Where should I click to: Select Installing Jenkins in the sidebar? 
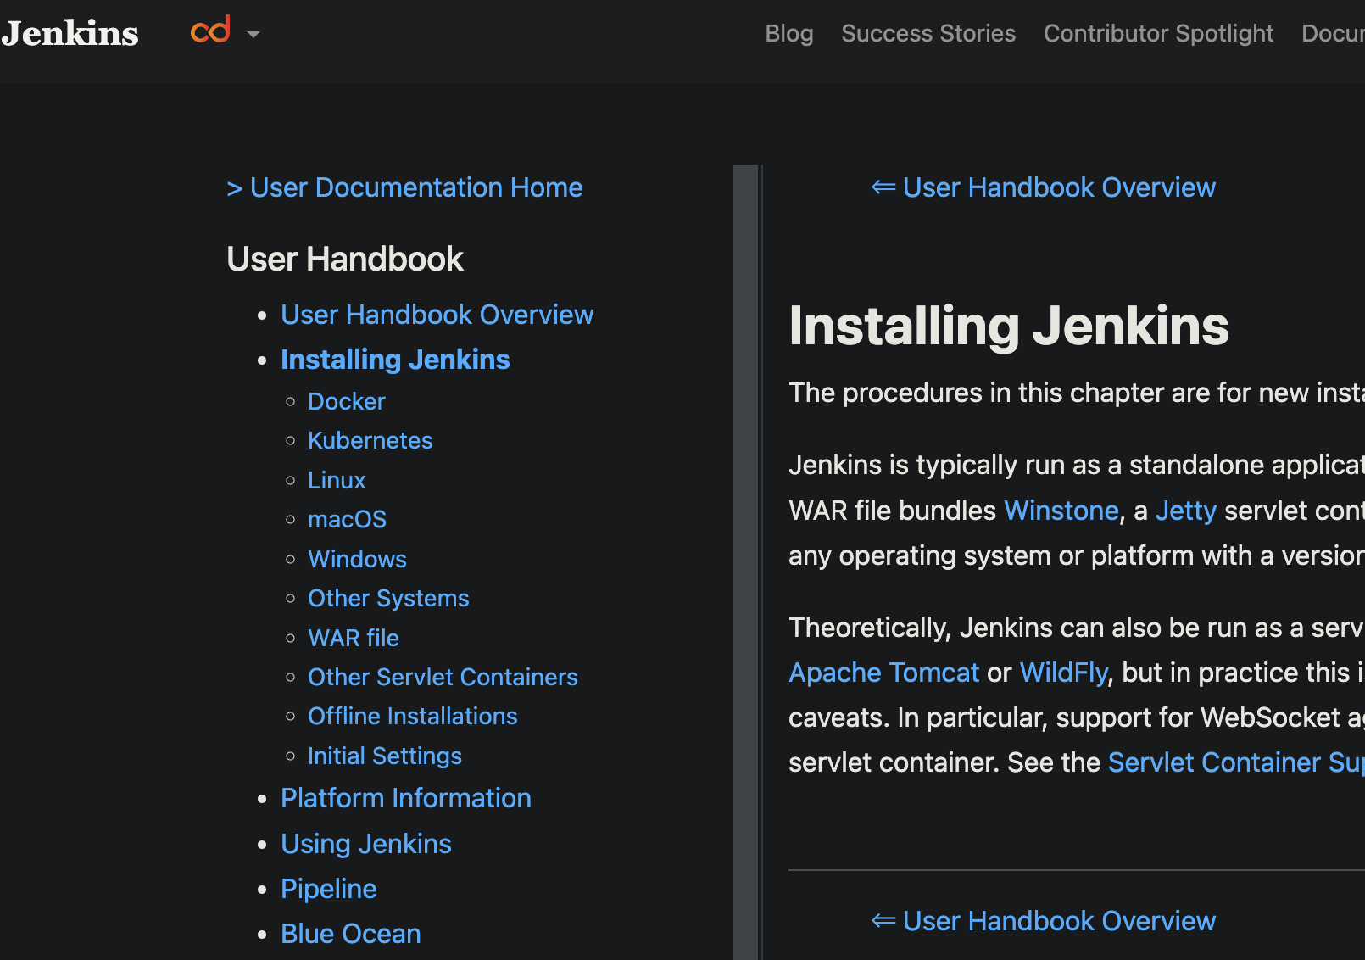pos(395,360)
